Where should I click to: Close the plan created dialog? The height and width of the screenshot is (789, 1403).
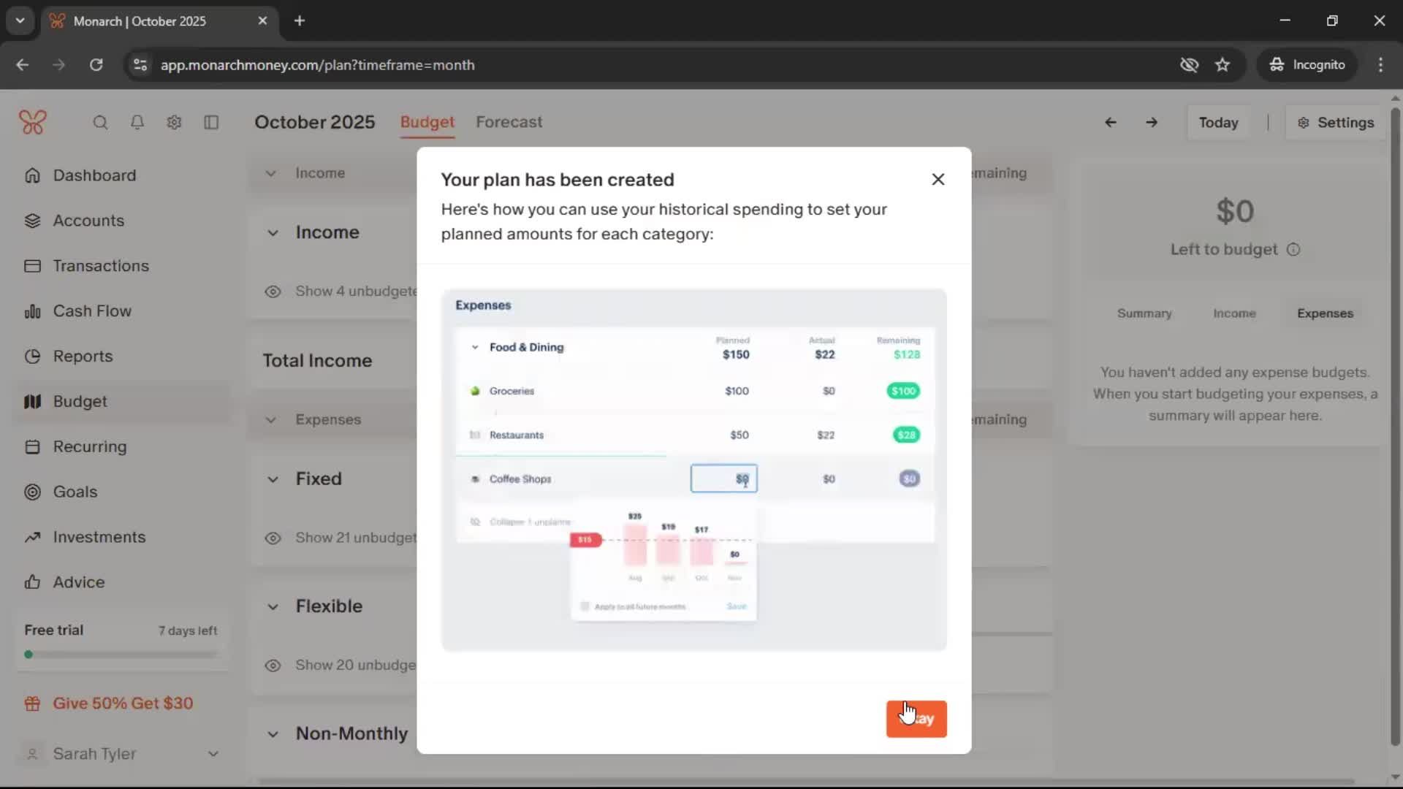(938, 180)
